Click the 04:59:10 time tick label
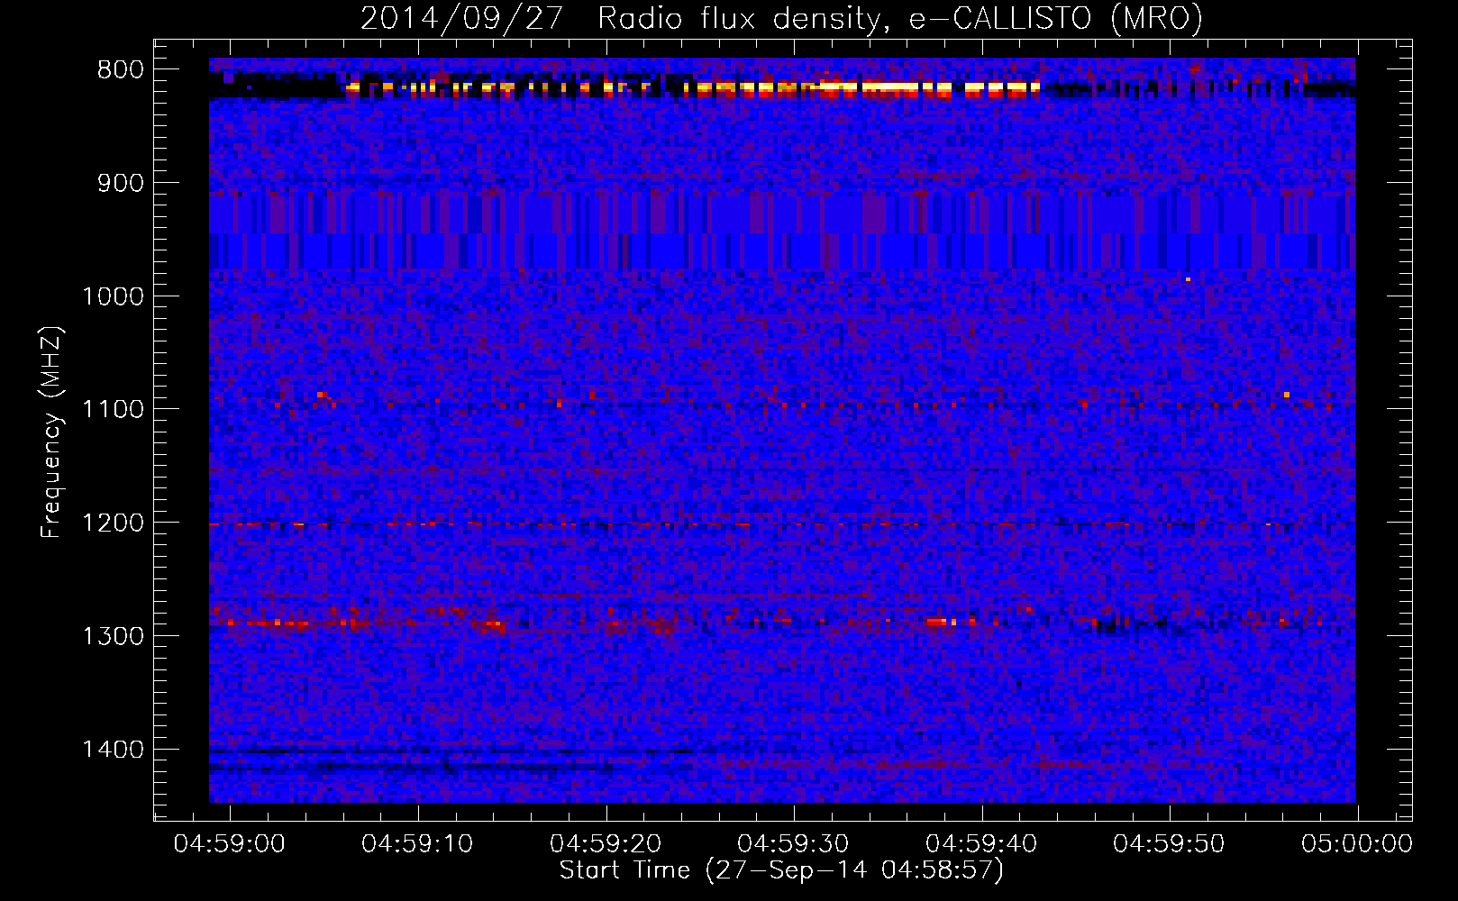Screen dimensions: 1458x901 pyautogui.click(x=417, y=844)
